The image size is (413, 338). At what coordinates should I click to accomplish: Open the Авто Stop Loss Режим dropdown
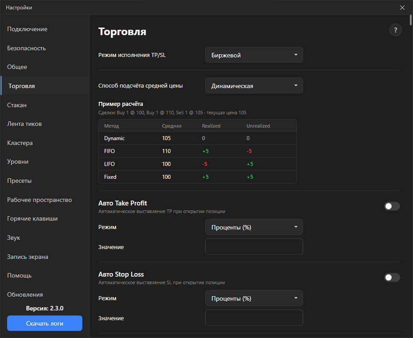(254, 298)
